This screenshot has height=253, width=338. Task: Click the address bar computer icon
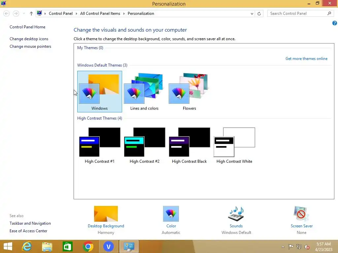pyautogui.click(x=40, y=13)
